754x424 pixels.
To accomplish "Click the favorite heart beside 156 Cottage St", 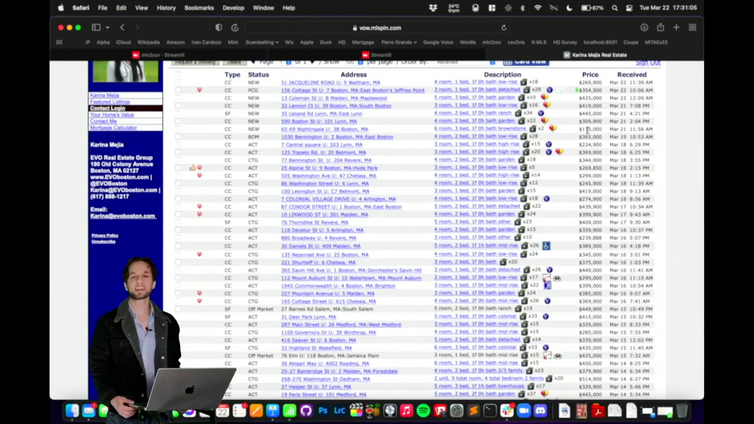I will 199,90.
